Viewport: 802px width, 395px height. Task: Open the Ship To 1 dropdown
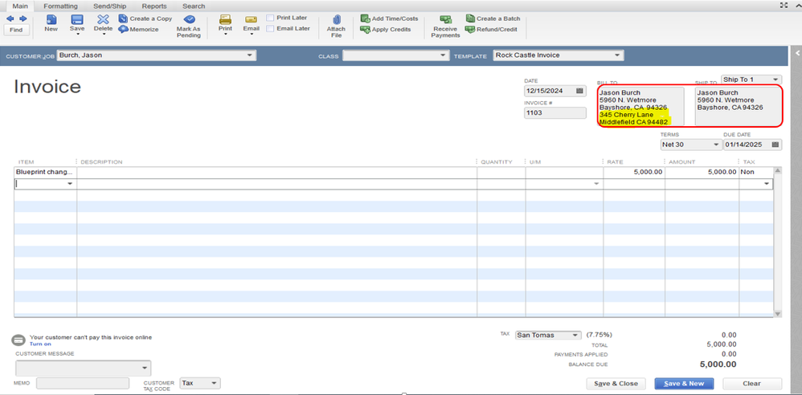[x=776, y=79]
